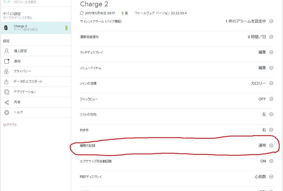Expand the サイレントアラーム setting chevron
This screenshot has width=283, height=191.
(x=271, y=21)
